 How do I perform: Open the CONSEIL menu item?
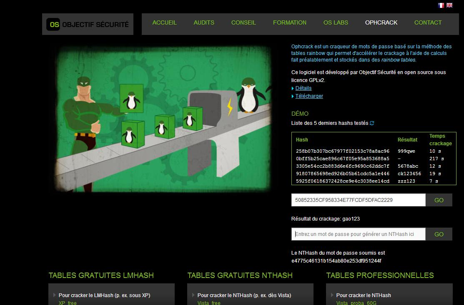pos(243,22)
